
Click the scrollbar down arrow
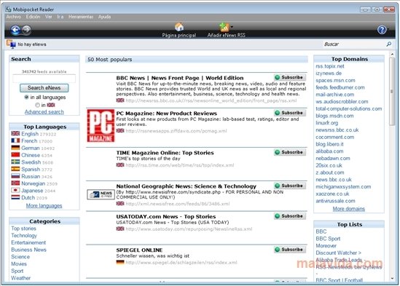pos(392,279)
